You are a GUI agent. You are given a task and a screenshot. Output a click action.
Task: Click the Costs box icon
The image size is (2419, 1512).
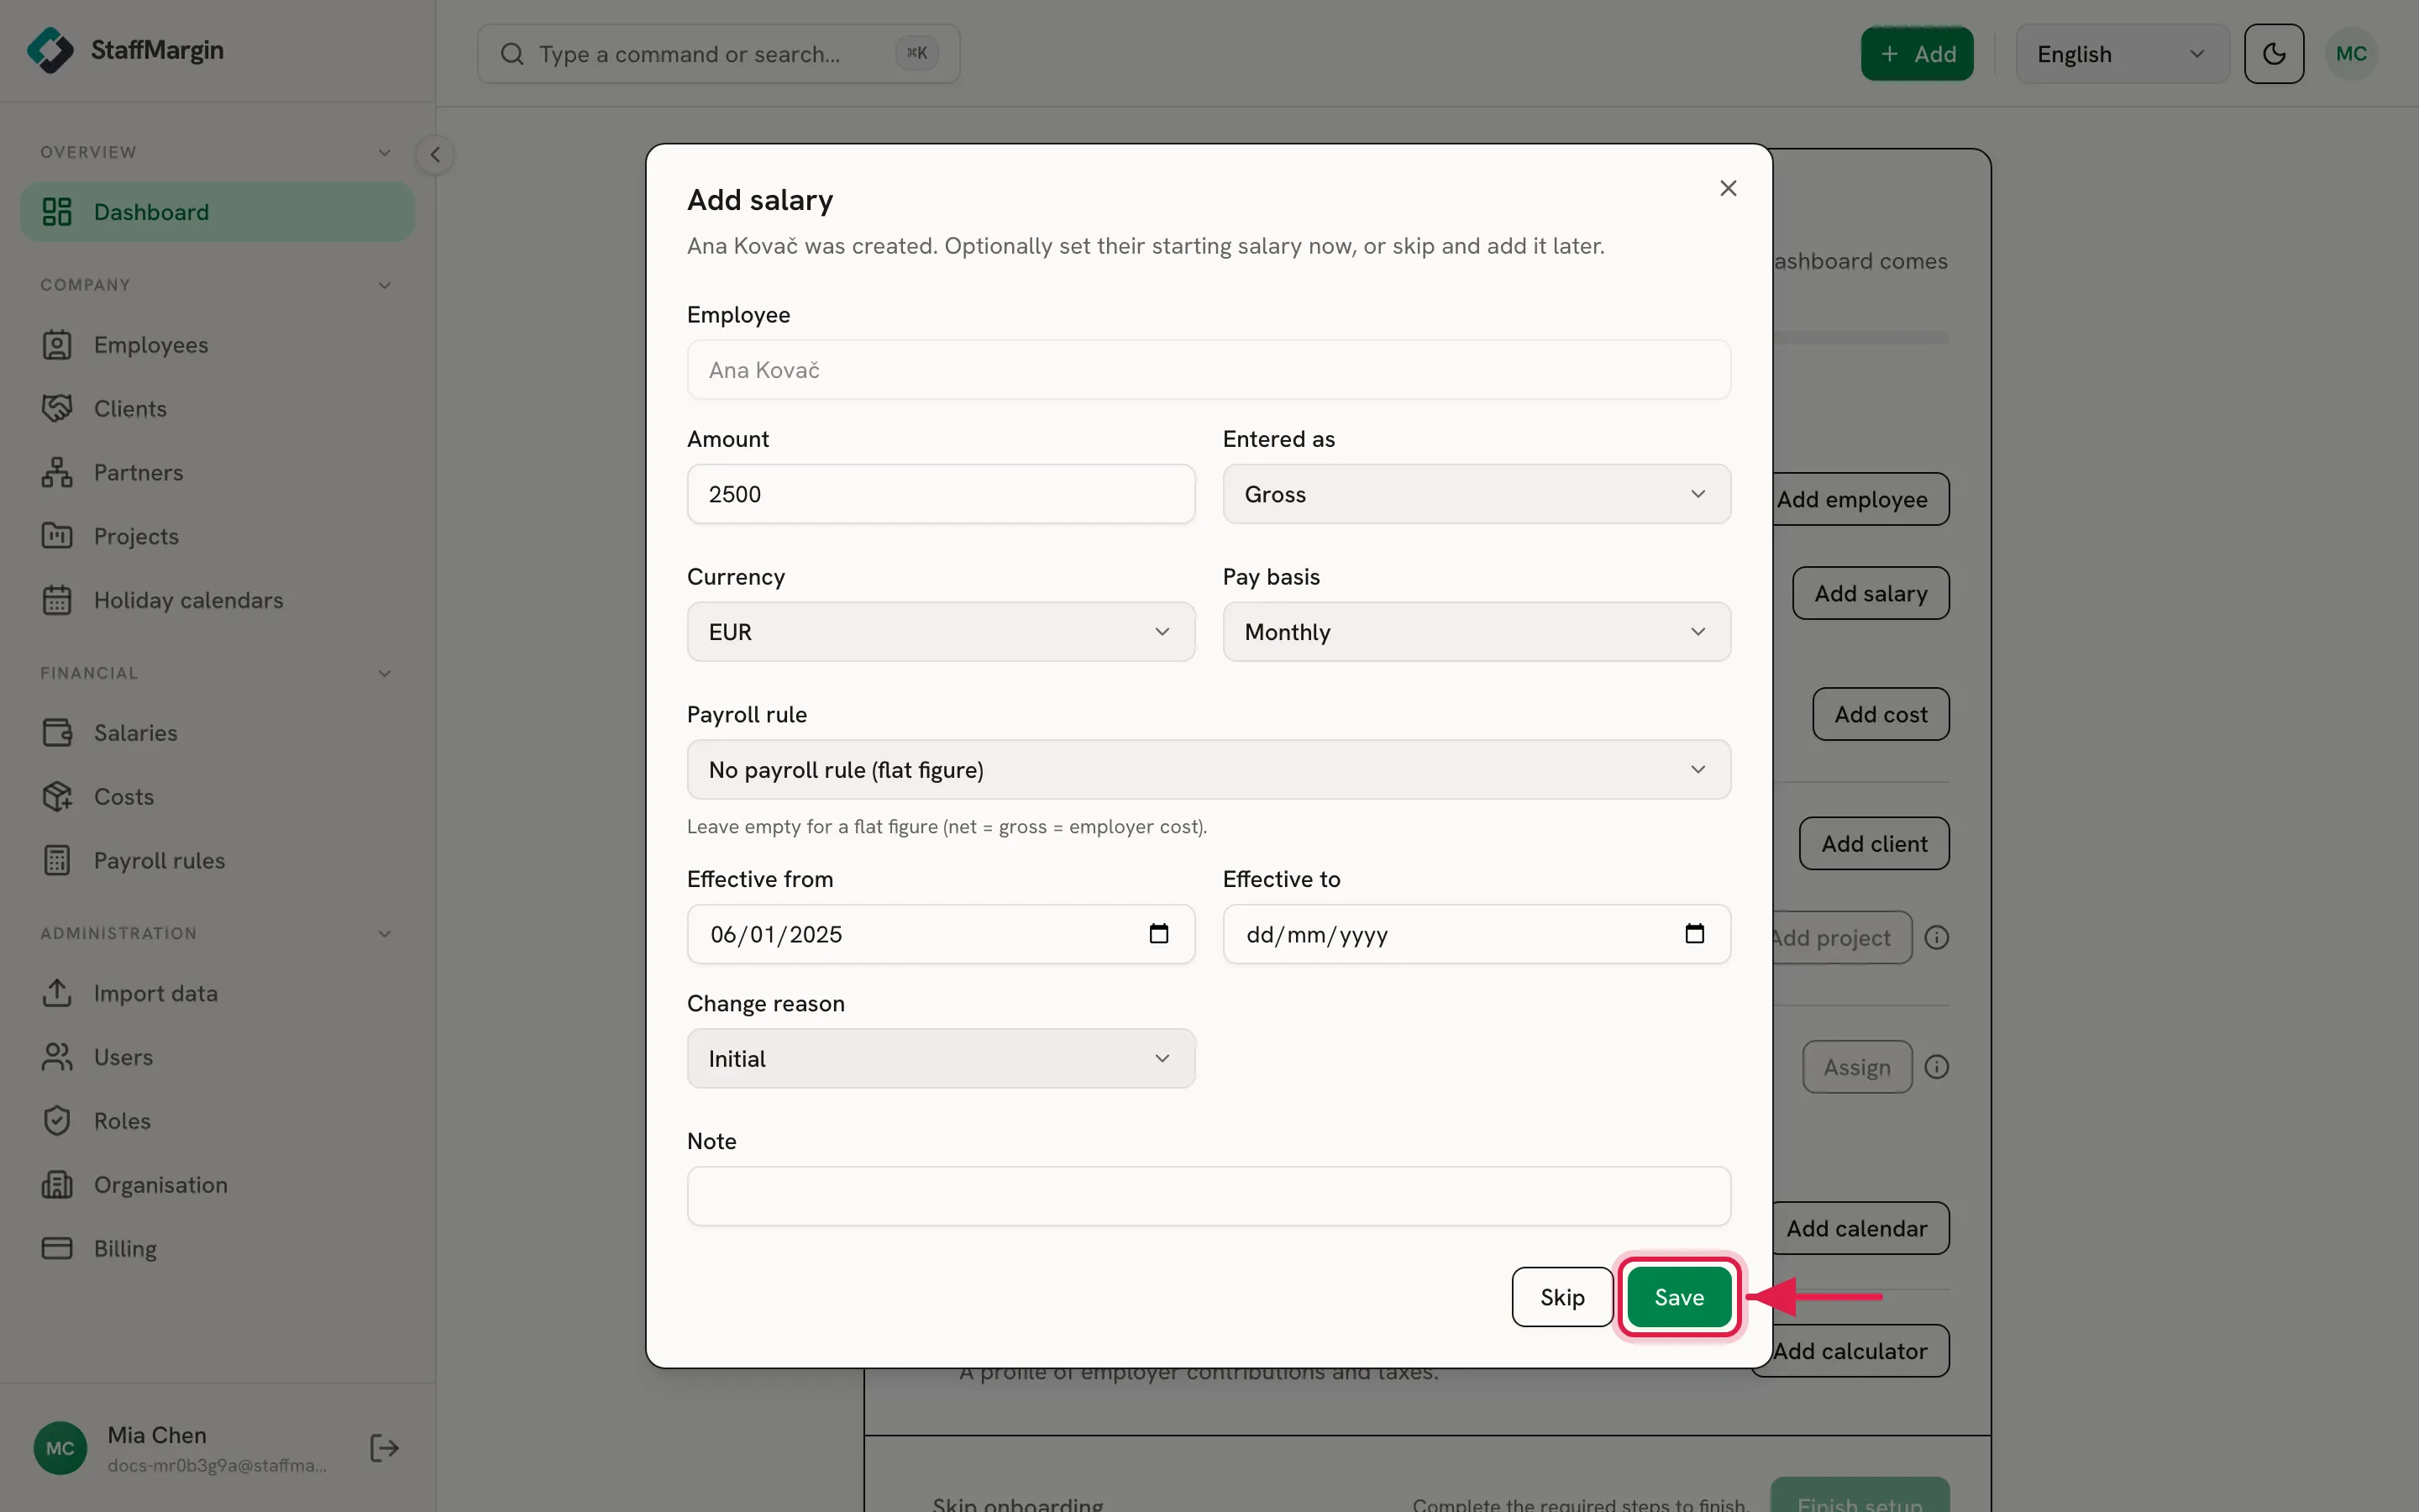point(57,797)
